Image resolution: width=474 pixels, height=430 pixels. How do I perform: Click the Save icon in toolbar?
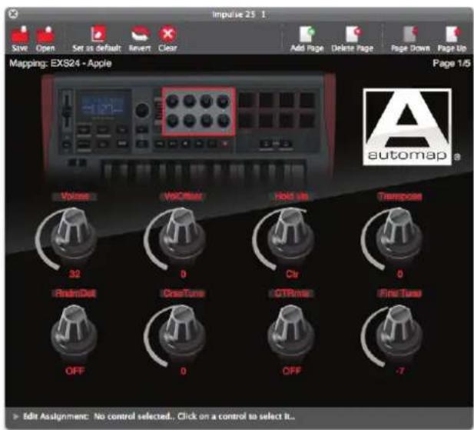20,35
